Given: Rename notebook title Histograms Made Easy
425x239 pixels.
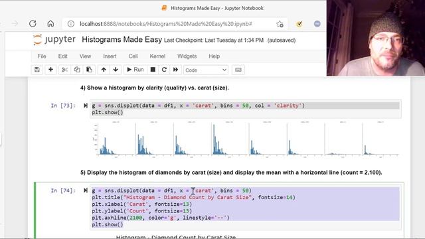Looking at the screenshot, I should (x=122, y=40).
